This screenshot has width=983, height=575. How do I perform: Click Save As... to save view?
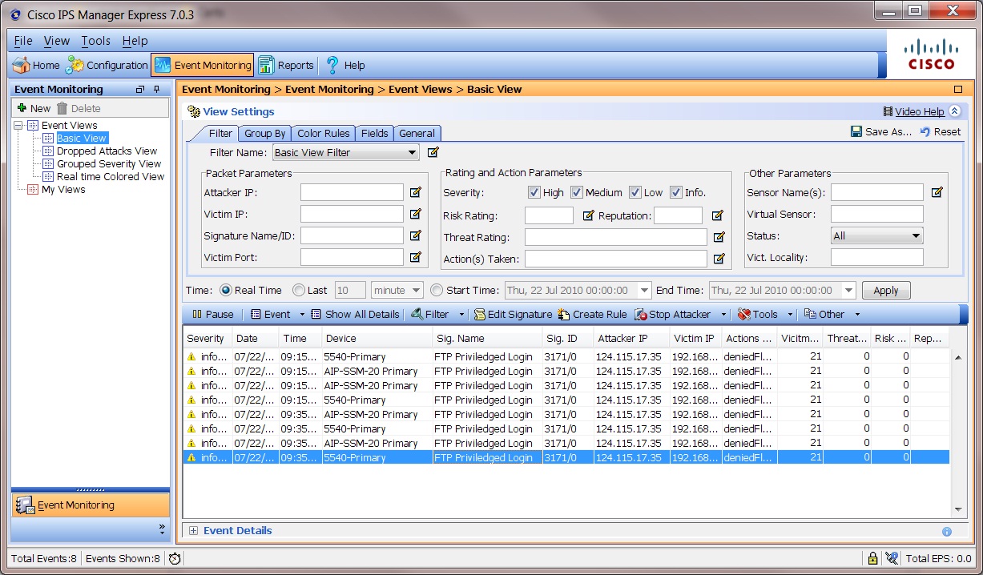881,132
